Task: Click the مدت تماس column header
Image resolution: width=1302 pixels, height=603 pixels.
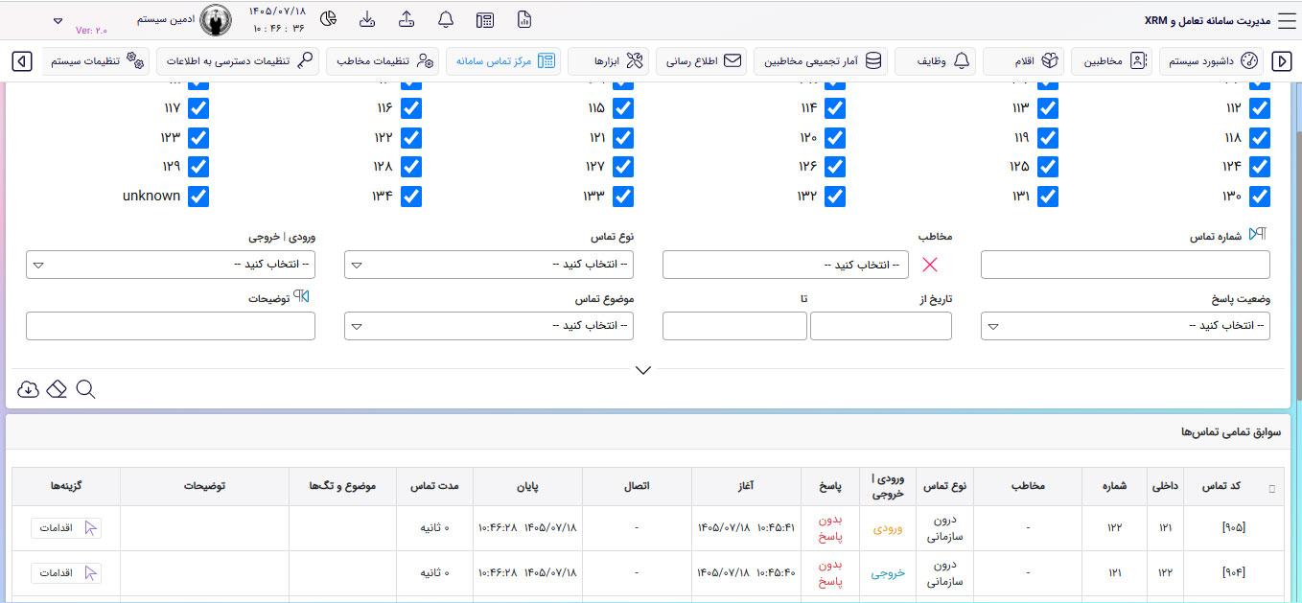Action: 435,486
